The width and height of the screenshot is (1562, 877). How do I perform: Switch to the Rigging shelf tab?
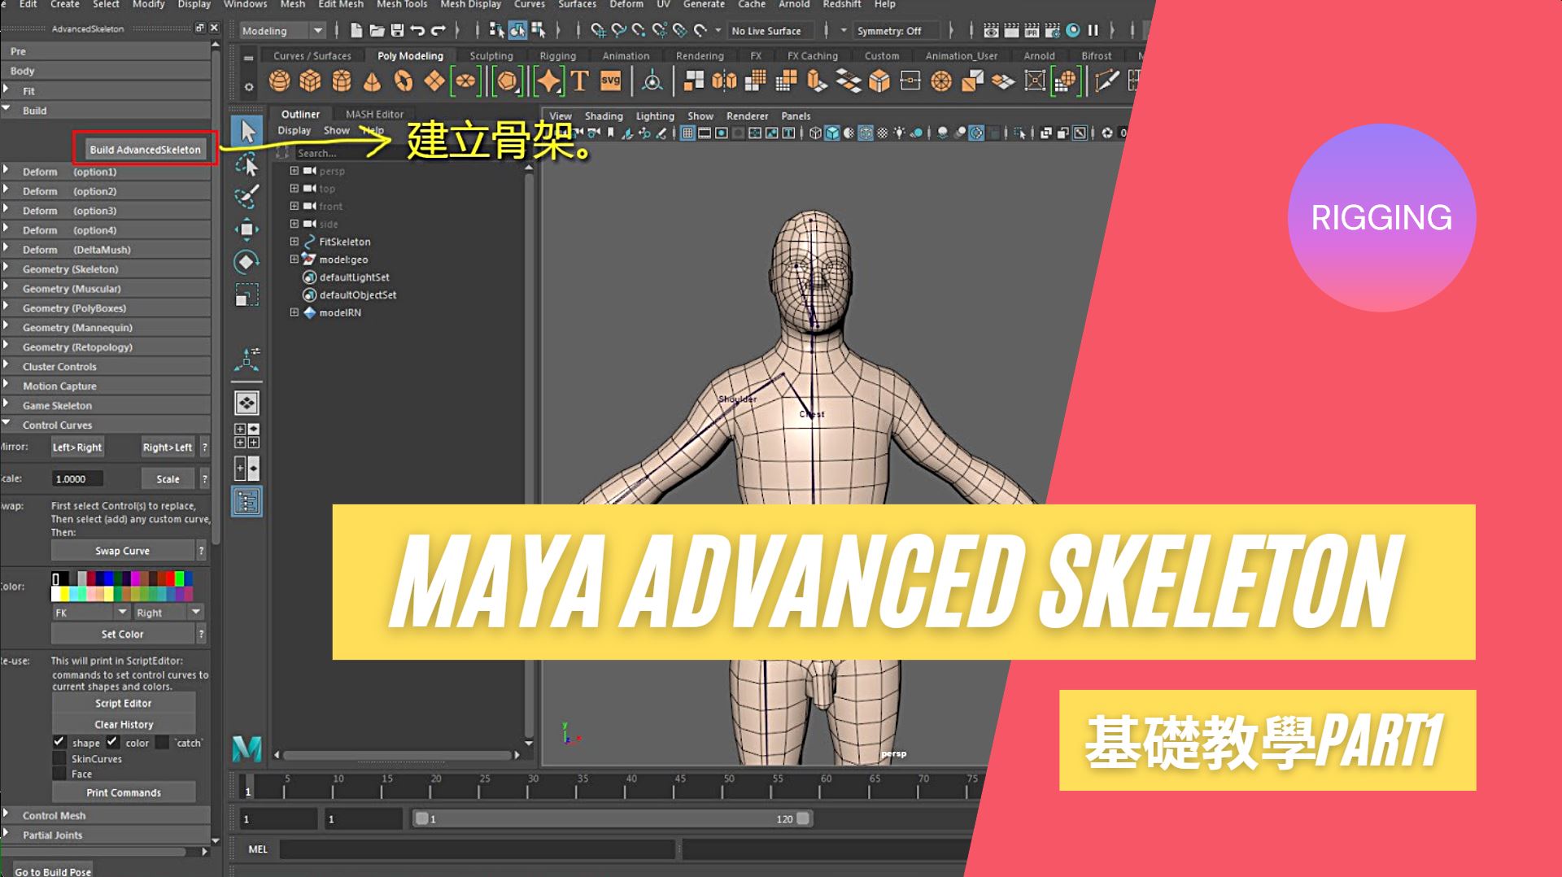[x=558, y=55]
